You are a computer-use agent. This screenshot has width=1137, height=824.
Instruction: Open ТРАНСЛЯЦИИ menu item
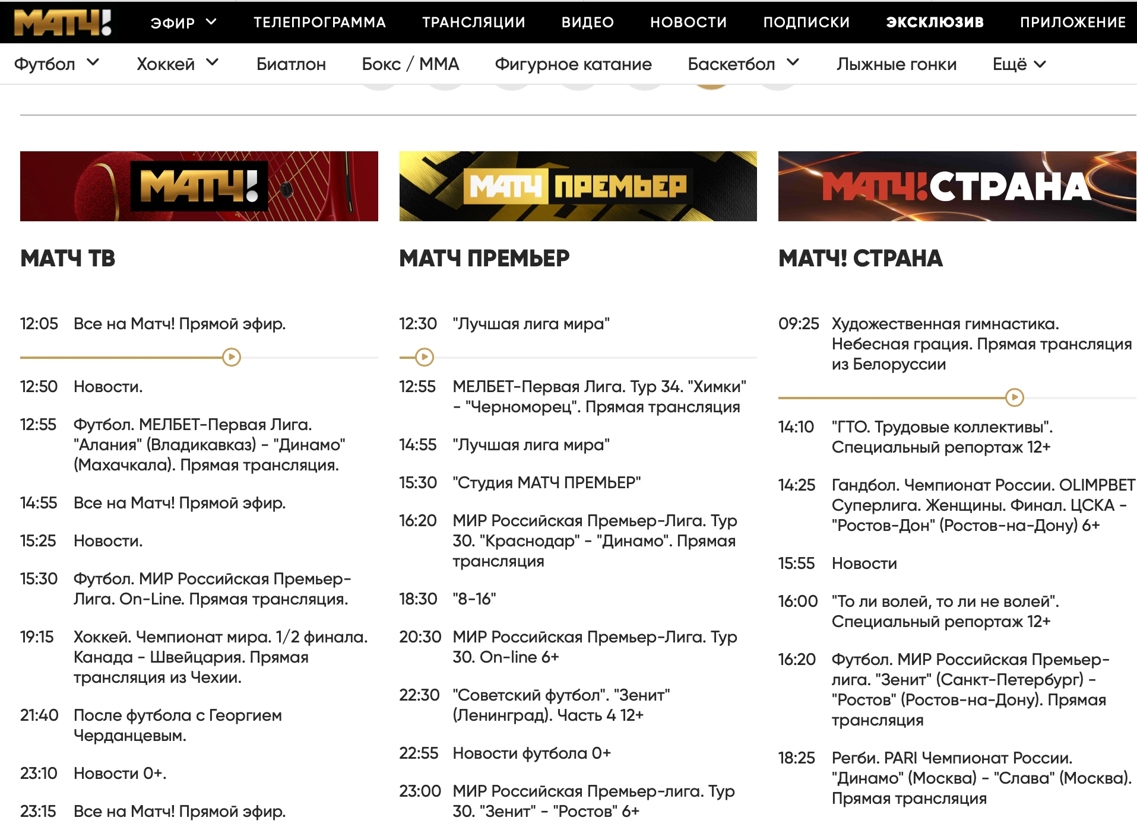pos(473,22)
